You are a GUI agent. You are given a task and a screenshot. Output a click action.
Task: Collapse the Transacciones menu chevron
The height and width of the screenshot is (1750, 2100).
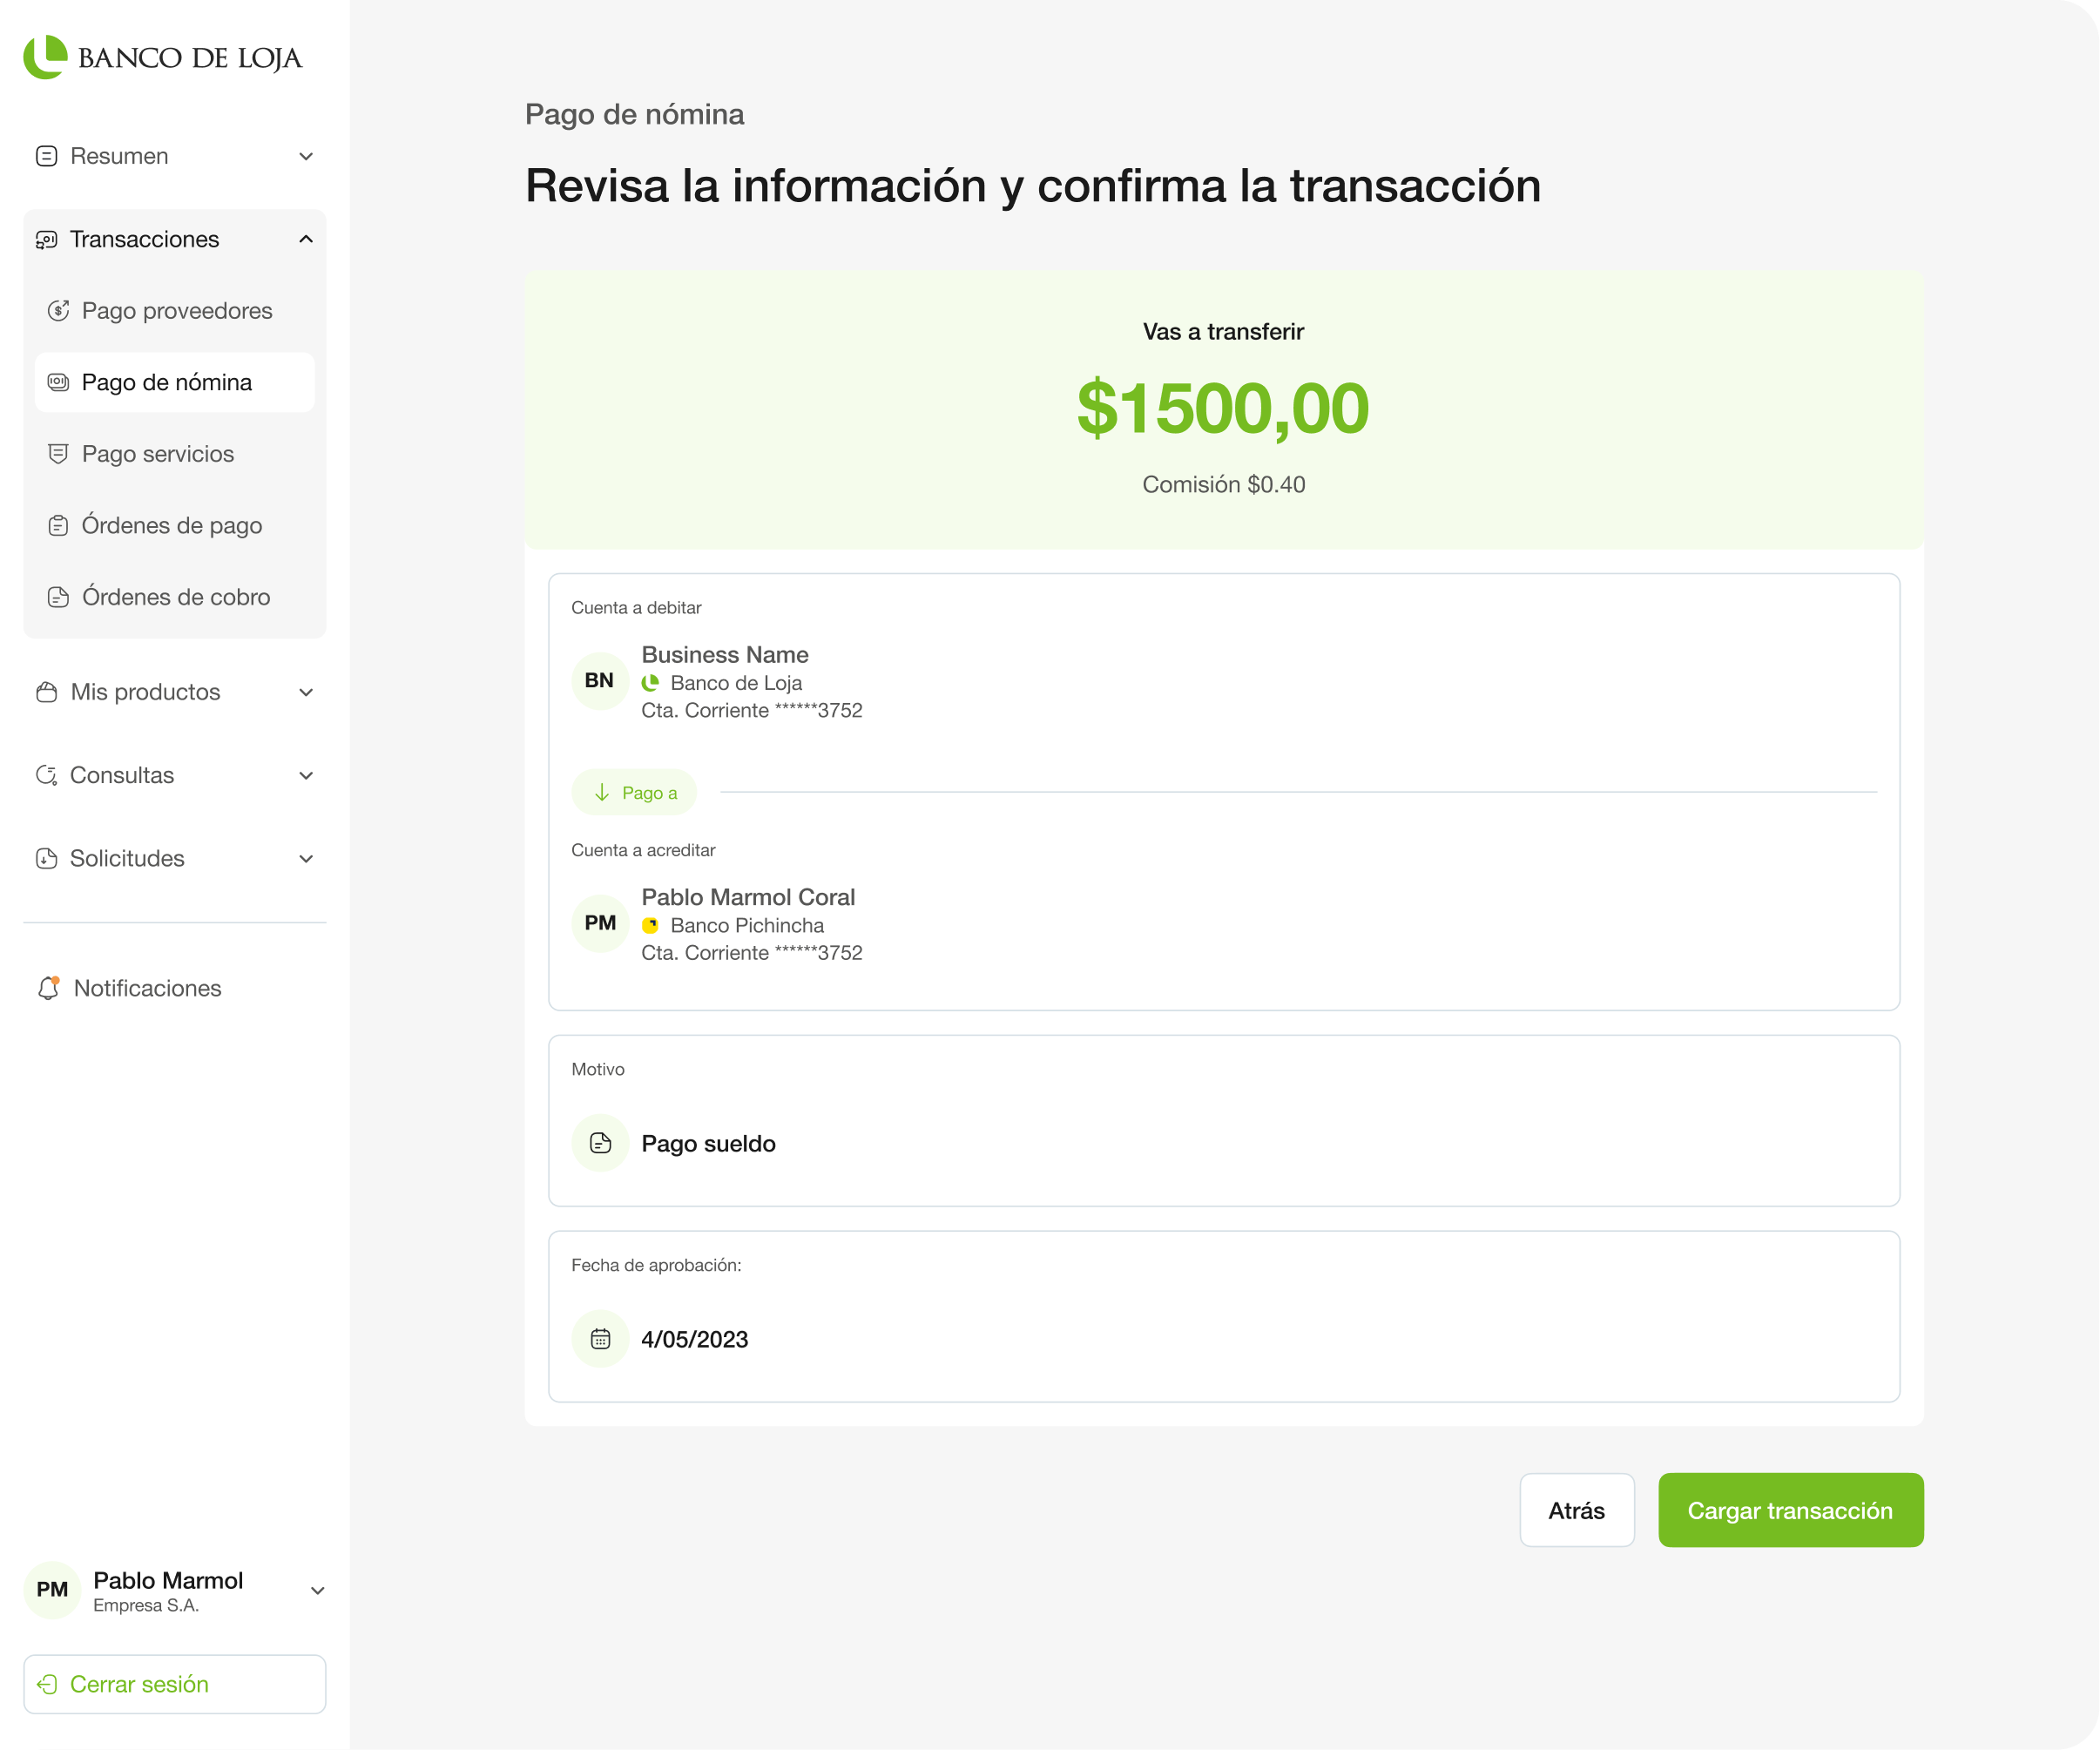click(x=306, y=239)
